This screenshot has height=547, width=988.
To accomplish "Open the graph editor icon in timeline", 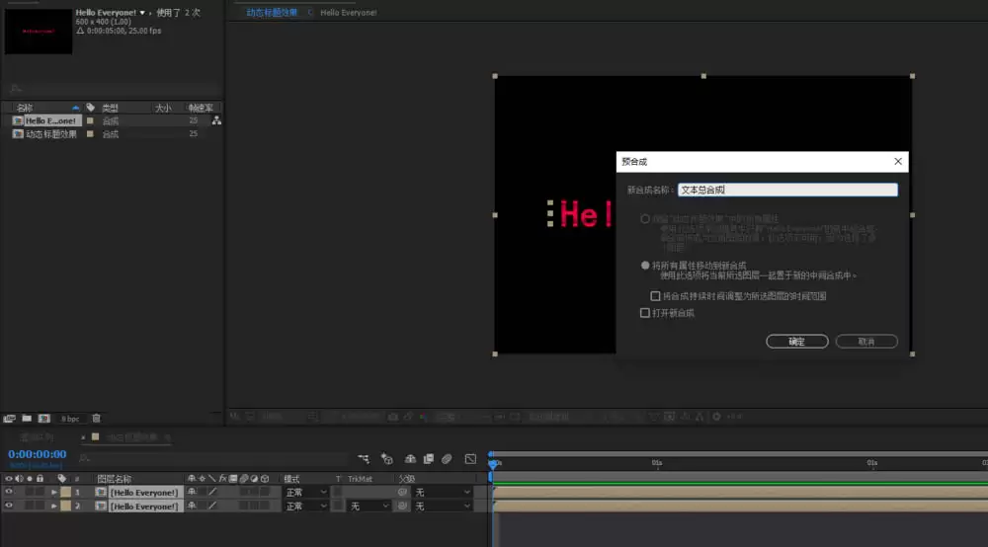I will tap(470, 459).
